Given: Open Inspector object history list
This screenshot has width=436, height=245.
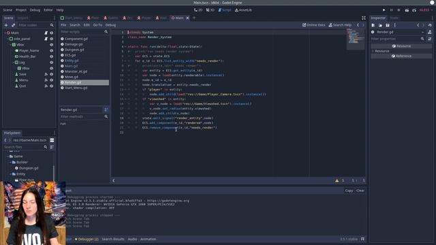Looking at the screenshot, I should click(x=430, y=25).
